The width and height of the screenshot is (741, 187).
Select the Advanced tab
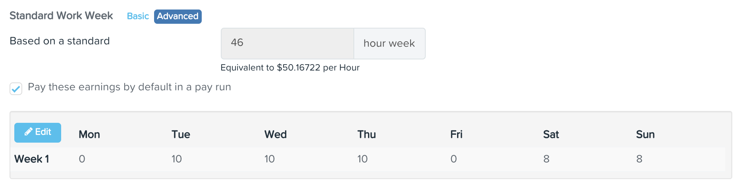pyautogui.click(x=178, y=16)
